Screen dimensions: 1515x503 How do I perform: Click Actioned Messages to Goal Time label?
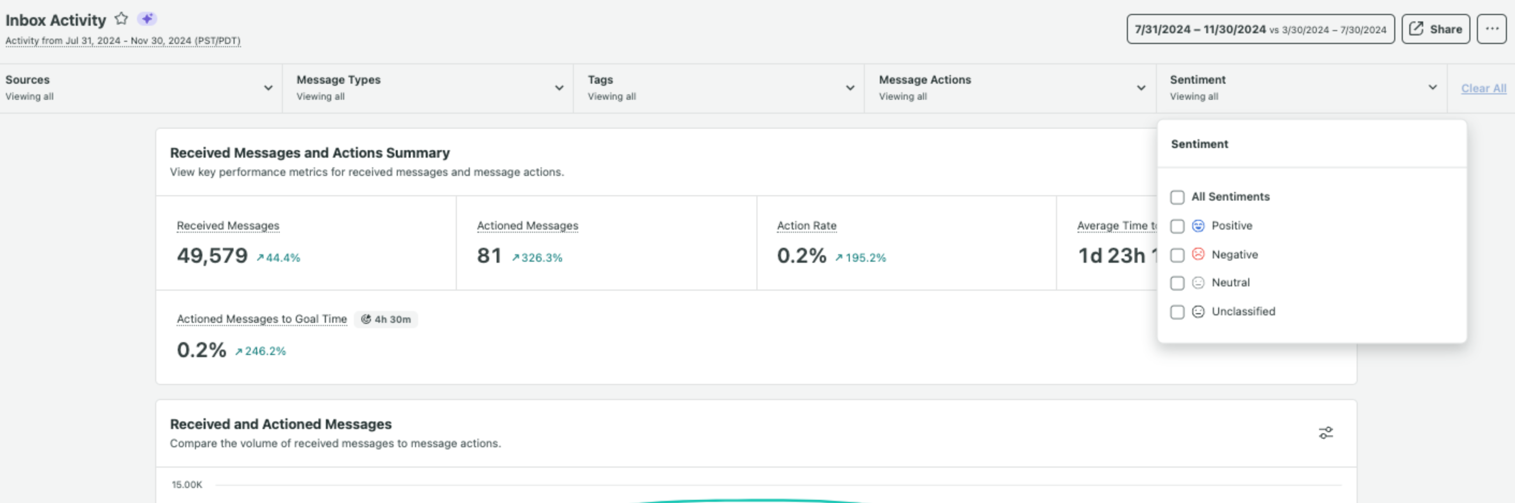point(261,319)
